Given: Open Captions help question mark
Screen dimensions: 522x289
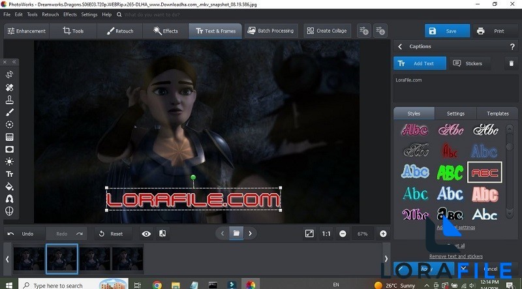Looking at the screenshot, I should point(512,47).
